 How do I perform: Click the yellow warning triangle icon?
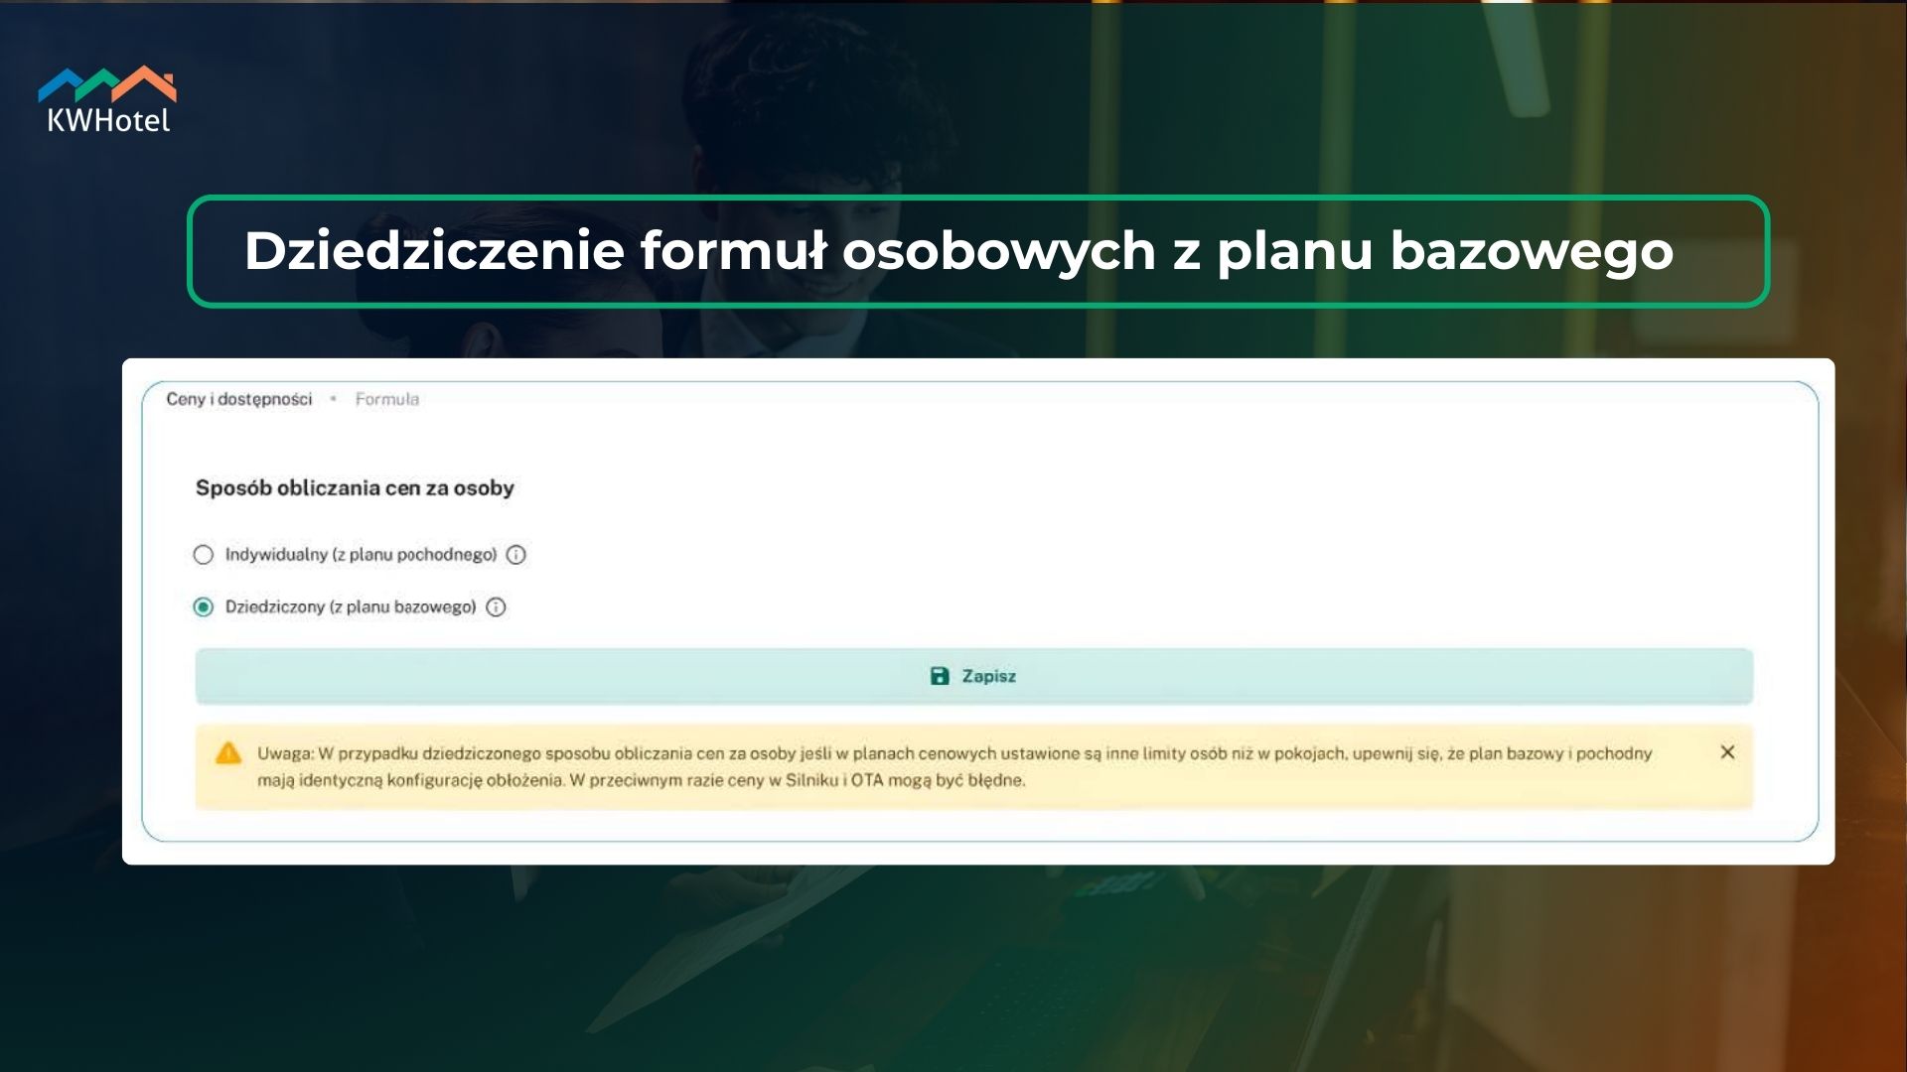(x=228, y=753)
